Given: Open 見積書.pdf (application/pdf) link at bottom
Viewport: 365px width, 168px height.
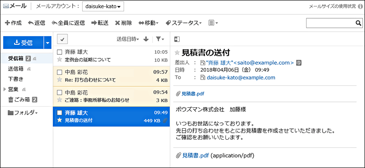Looking at the screenshot, I should (x=196, y=155).
